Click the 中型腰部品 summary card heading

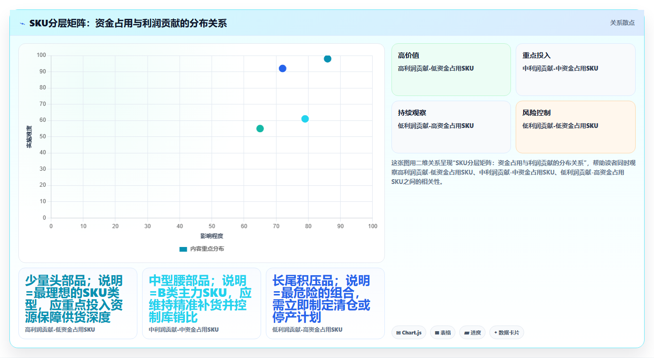tap(200, 299)
